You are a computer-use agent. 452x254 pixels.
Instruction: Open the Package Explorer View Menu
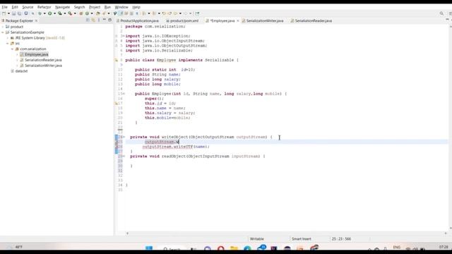click(99, 20)
